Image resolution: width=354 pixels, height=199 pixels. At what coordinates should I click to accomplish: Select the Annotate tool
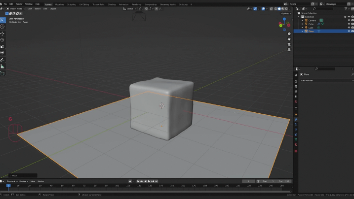click(2, 60)
